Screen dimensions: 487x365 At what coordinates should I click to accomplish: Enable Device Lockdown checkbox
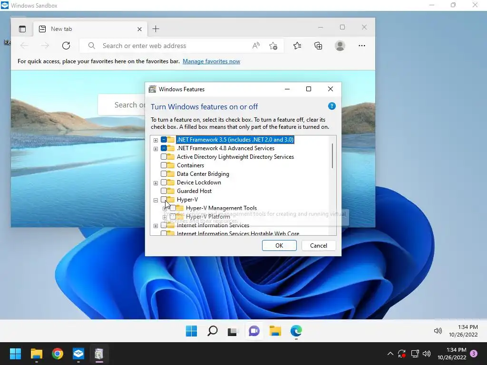click(x=164, y=182)
